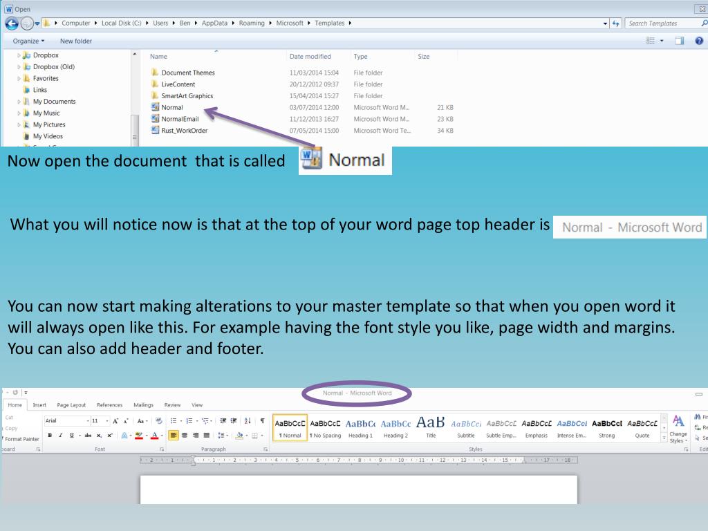Open the Customize Quick Access Toolbar arrow
The height and width of the screenshot is (531, 708).
click(26, 393)
